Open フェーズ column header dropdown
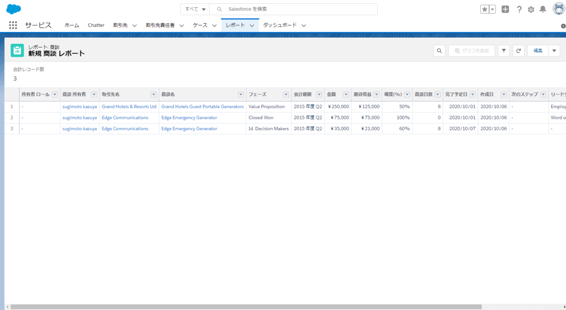This screenshot has height=310, width=566. [x=286, y=94]
